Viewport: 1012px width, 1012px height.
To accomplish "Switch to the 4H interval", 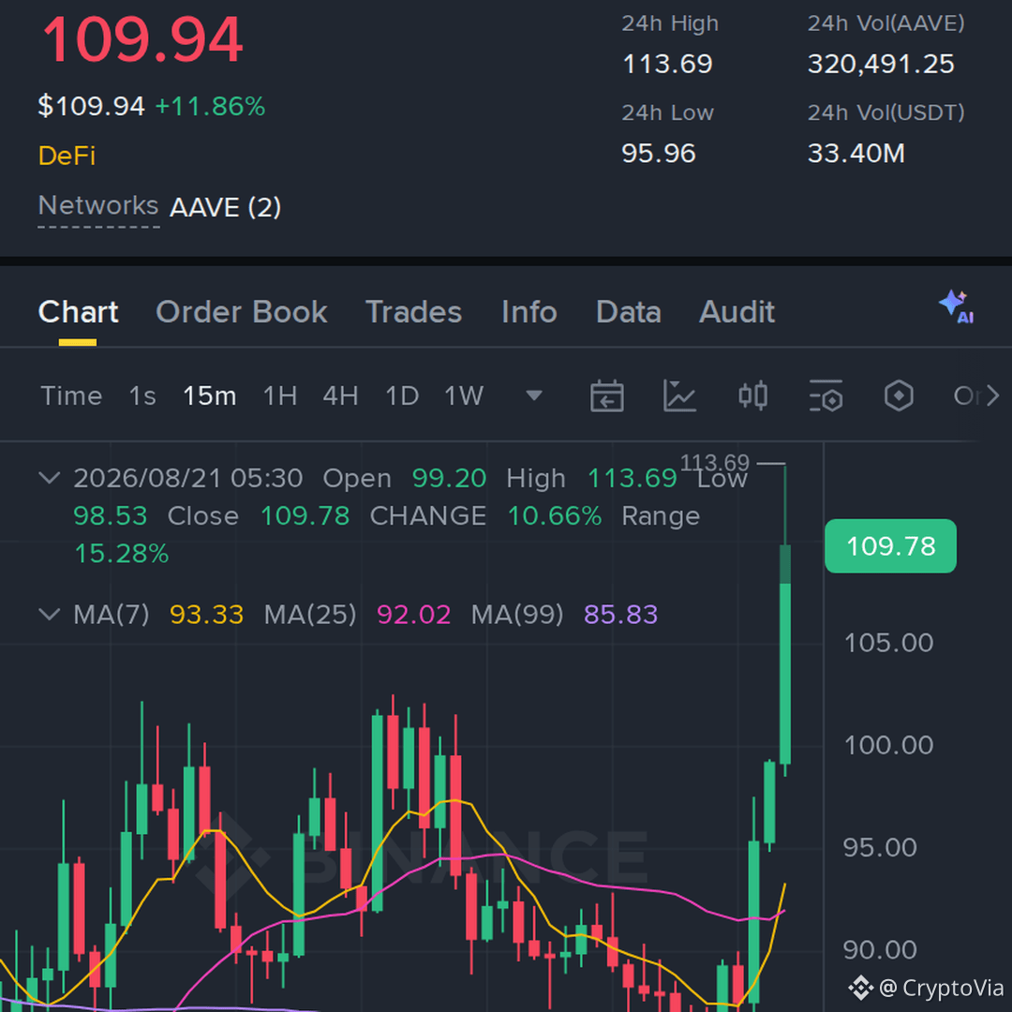I will (341, 395).
